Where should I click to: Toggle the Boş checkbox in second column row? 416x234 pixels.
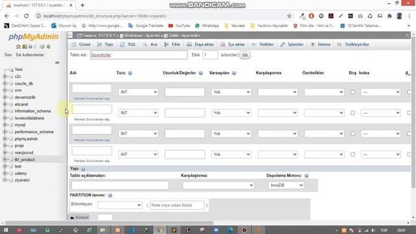352,112
